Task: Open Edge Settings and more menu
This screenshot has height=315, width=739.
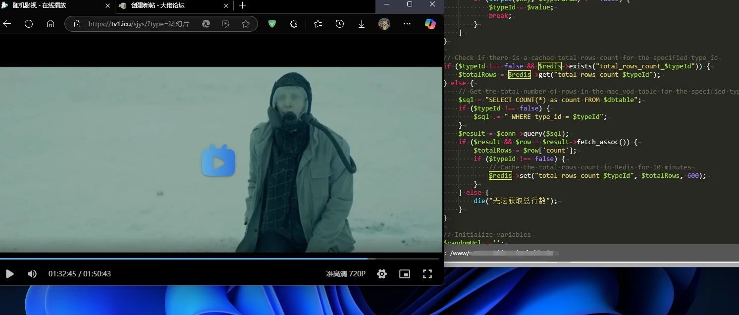Action: point(407,24)
